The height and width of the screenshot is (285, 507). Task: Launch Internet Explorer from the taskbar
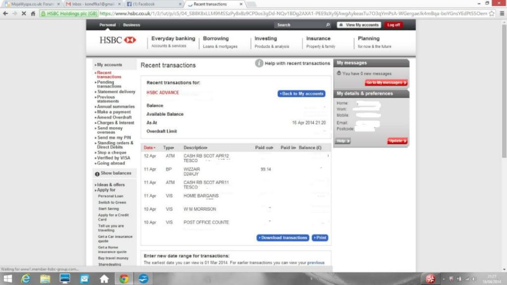coord(26,279)
